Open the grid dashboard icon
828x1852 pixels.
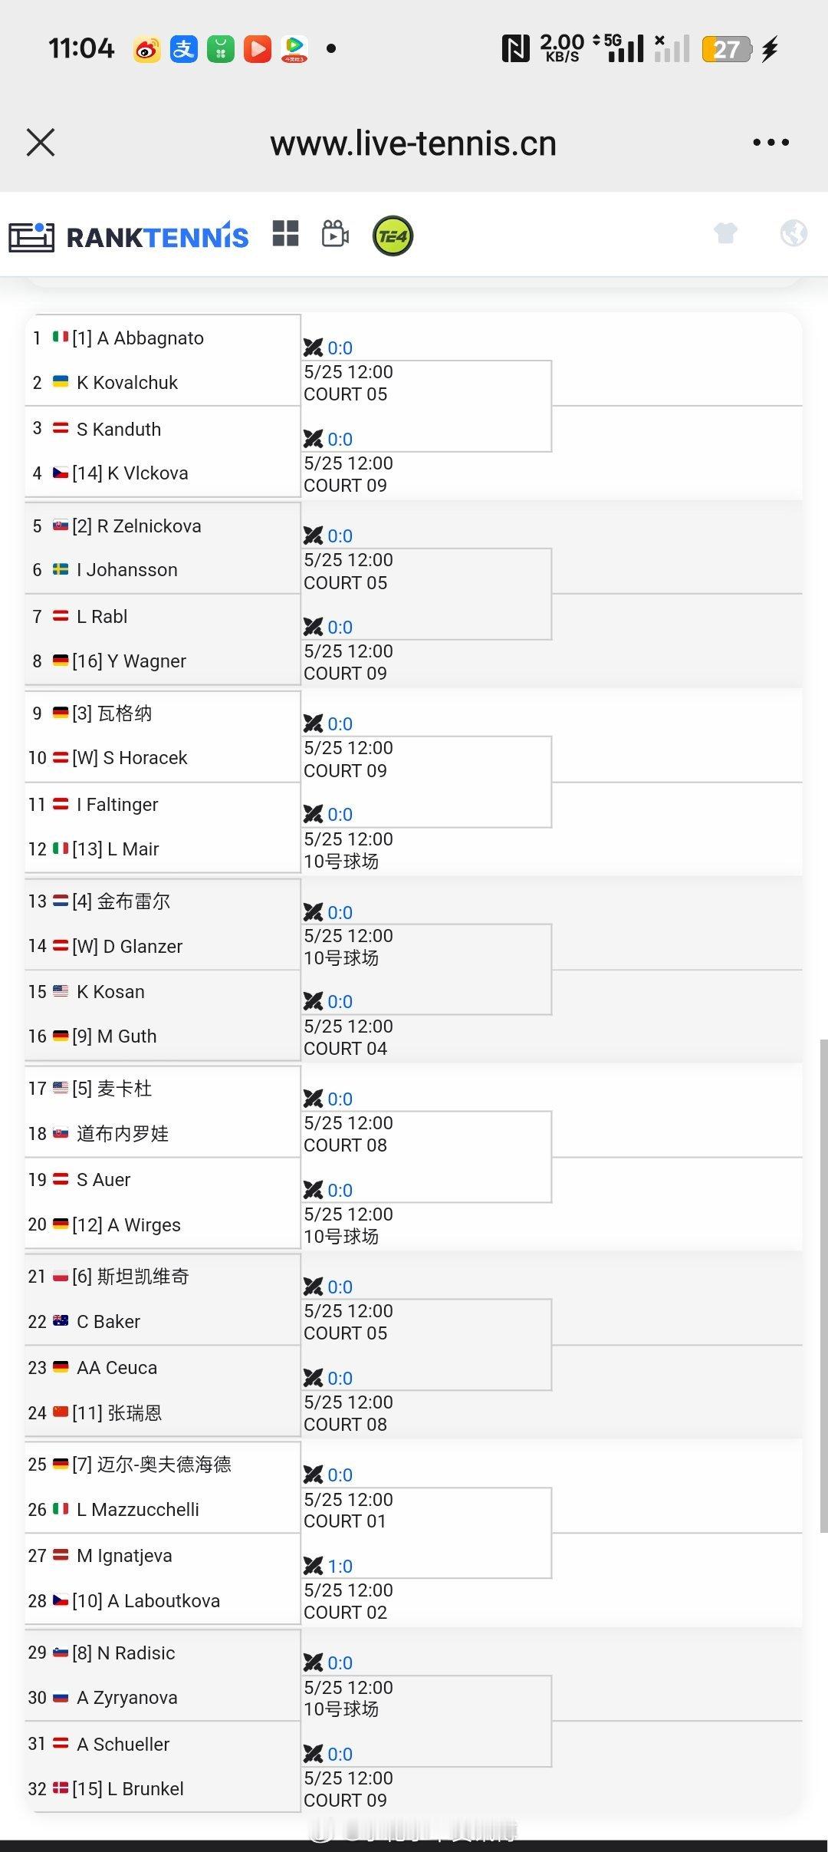285,234
